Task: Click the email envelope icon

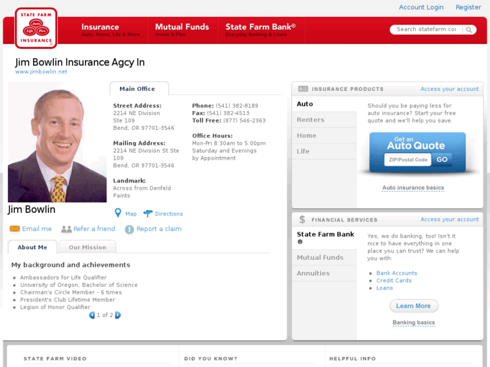Action: click(x=15, y=229)
